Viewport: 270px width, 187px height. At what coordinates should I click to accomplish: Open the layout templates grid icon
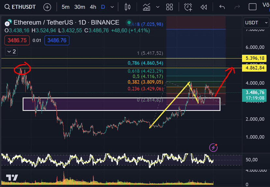click(169, 7)
